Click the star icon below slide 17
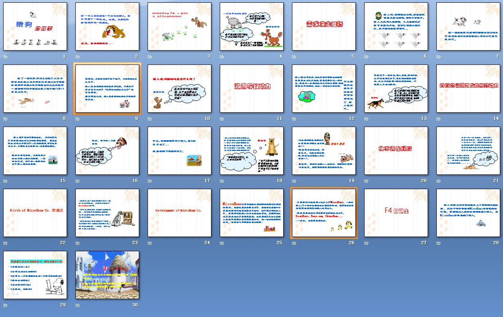 pos(150,181)
